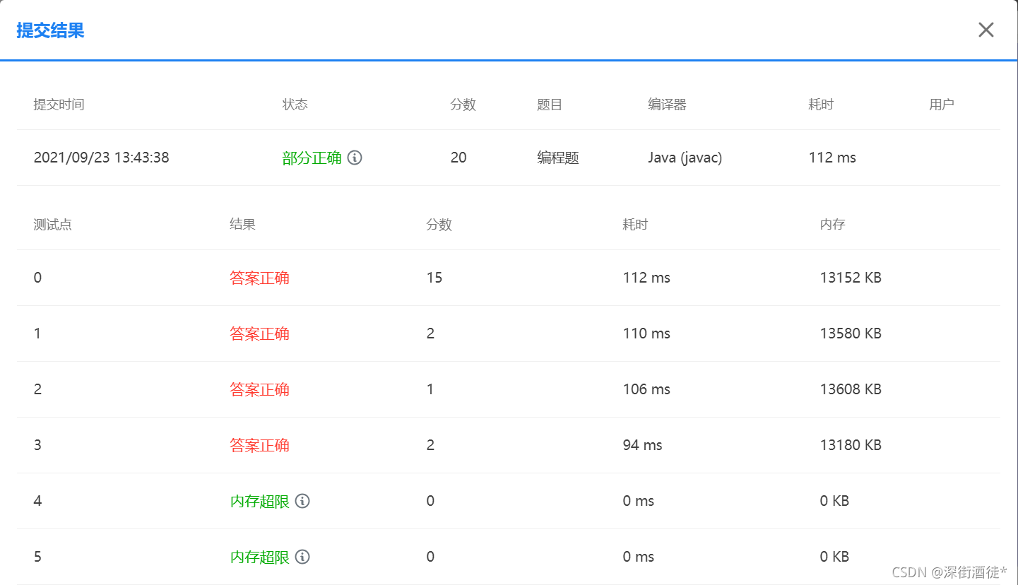1018x585 pixels.
Task: Click the info icon next to test point 5's 内存超限
Action: pos(303,557)
